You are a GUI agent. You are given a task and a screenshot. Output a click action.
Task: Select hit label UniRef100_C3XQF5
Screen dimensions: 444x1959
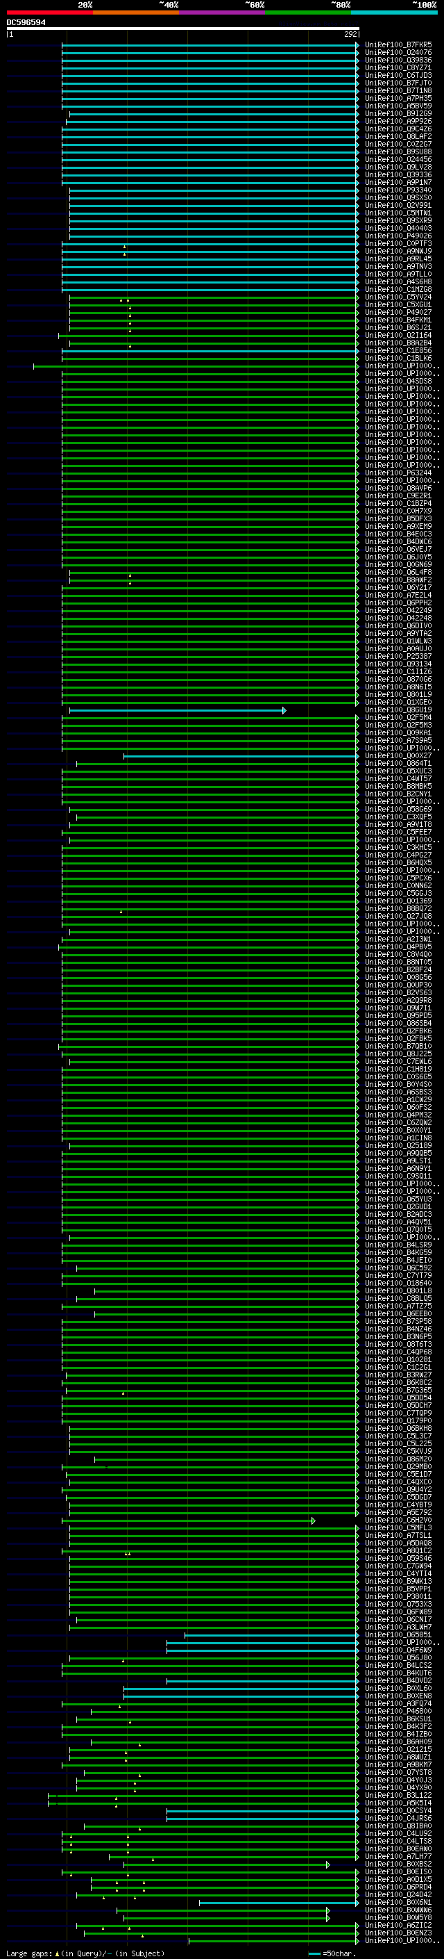pyautogui.click(x=398, y=817)
